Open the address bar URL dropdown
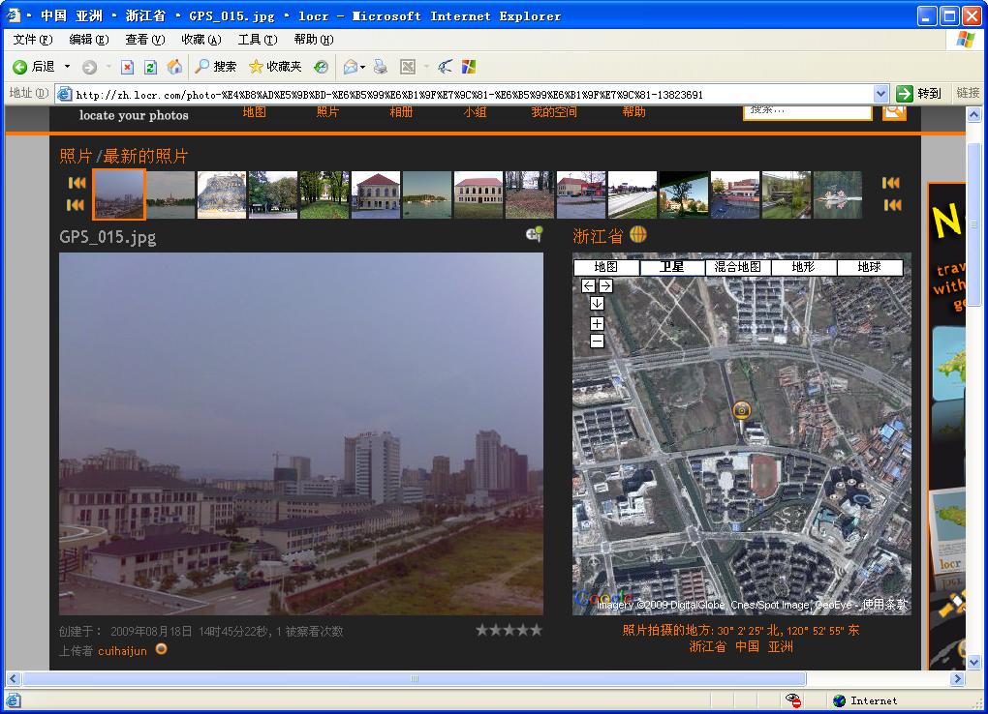 (880, 94)
